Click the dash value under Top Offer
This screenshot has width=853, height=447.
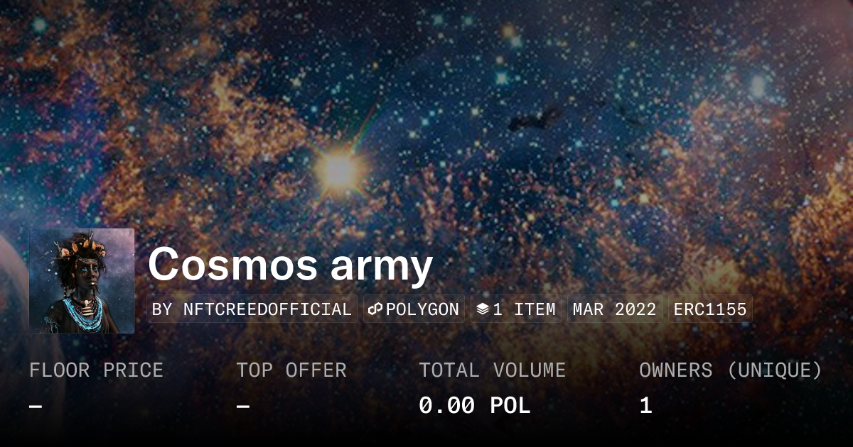pos(243,406)
